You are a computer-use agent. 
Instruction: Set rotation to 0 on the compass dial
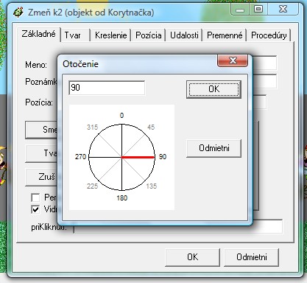pos(121,115)
